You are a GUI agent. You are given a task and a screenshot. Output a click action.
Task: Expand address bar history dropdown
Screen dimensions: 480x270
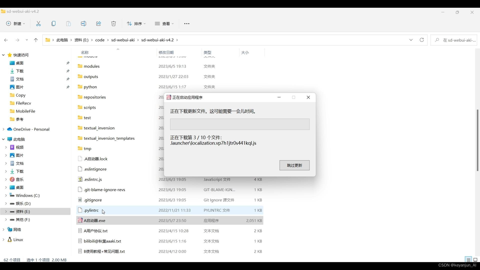(x=411, y=40)
